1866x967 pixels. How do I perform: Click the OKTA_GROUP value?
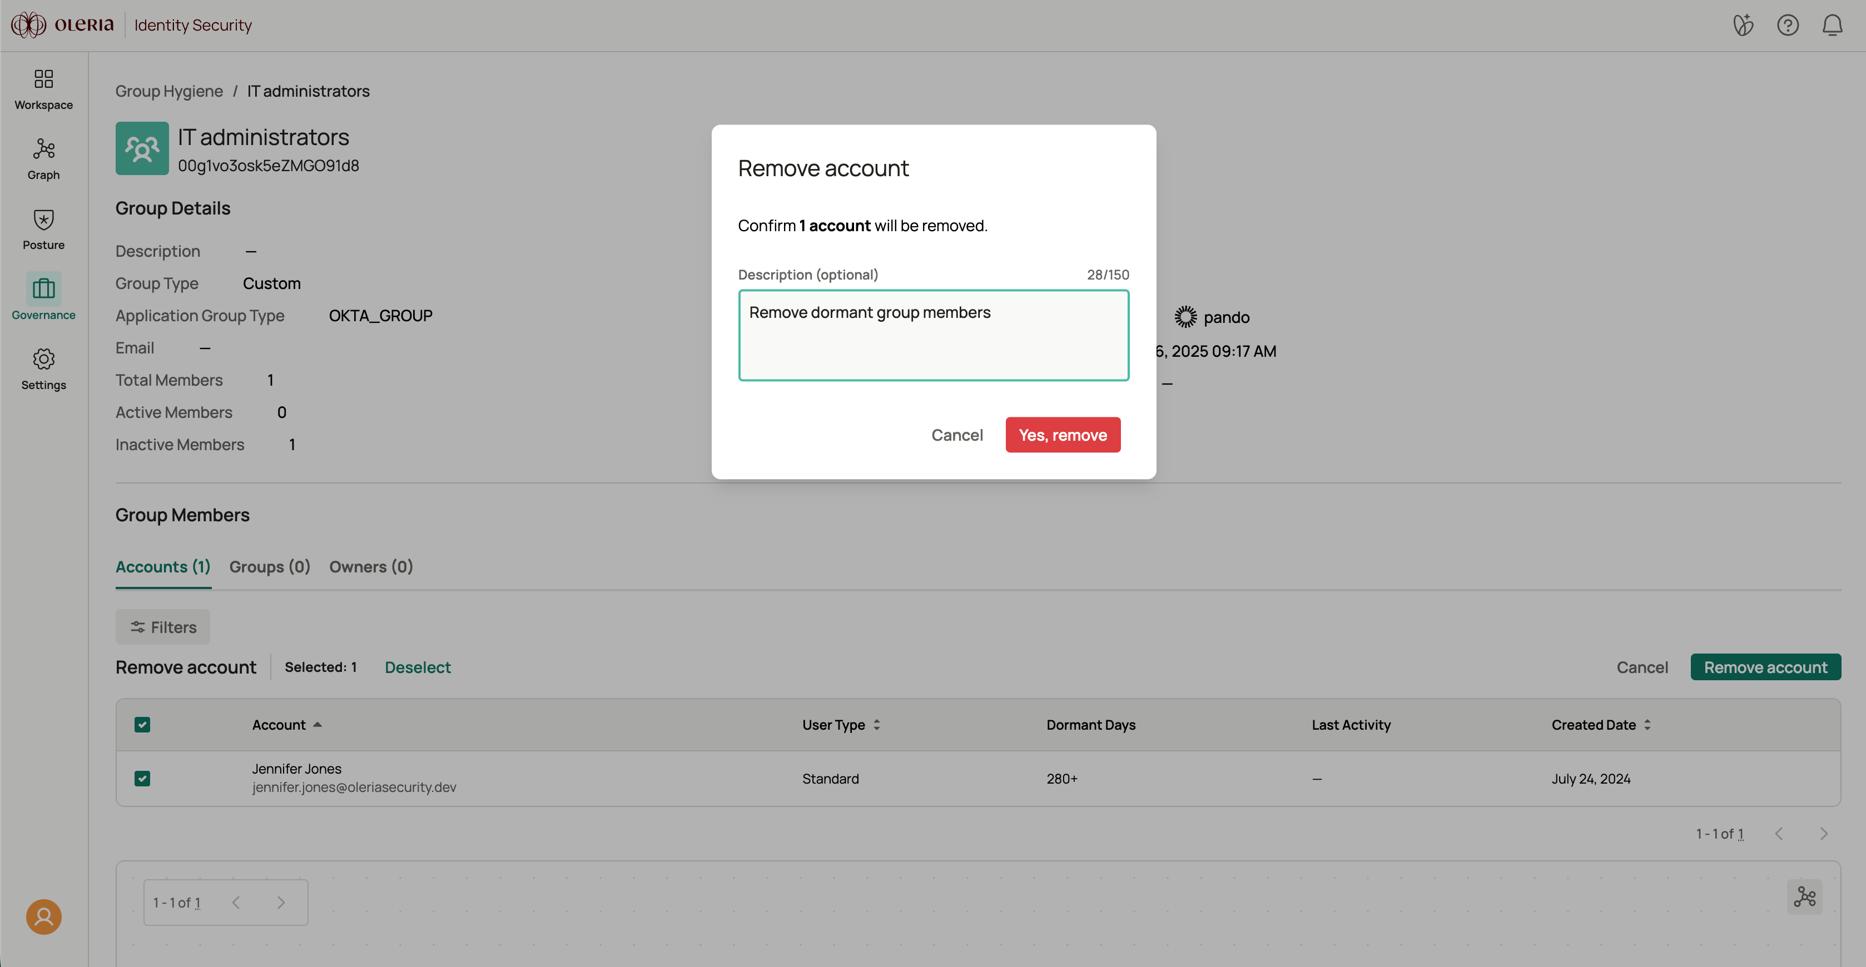point(380,316)
